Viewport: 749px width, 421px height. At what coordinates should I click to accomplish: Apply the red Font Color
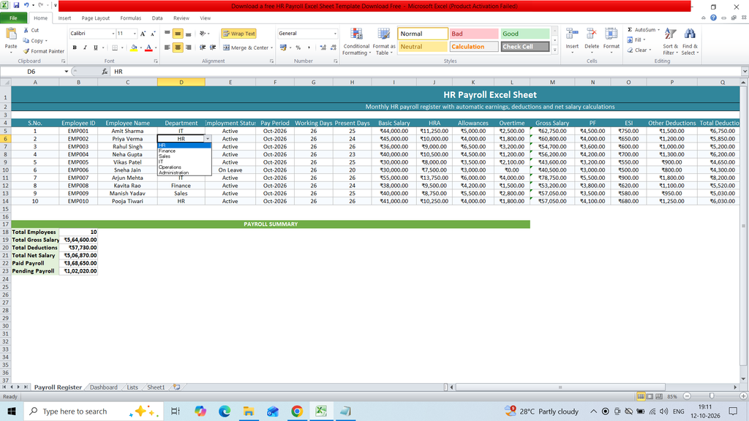click(148, 48)
